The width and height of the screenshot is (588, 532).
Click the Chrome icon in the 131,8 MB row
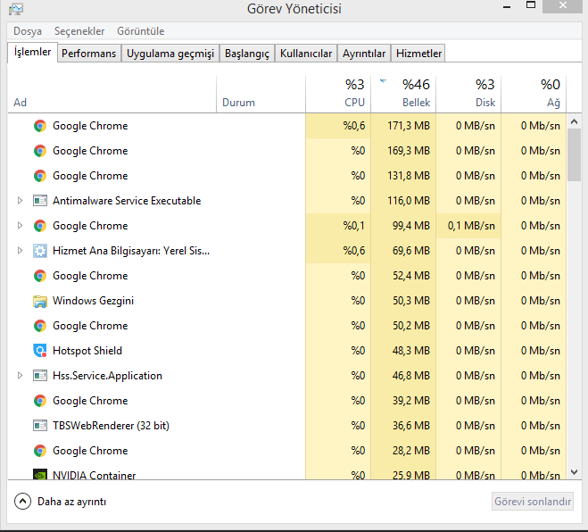coord(40,176)
